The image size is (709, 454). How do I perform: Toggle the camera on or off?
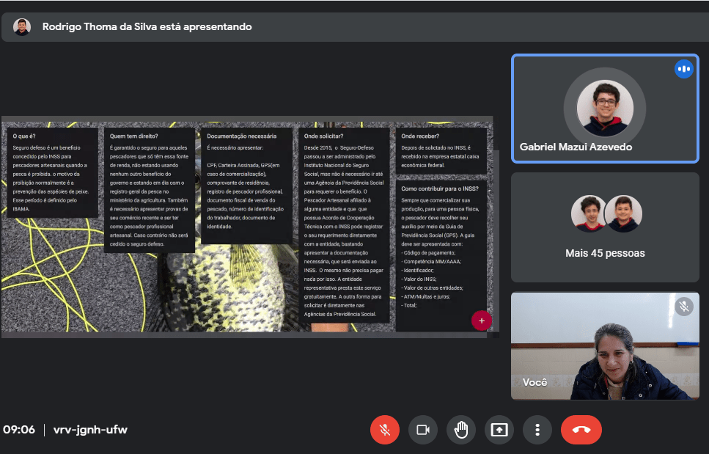pyautogui.click(x=422, y=430)
